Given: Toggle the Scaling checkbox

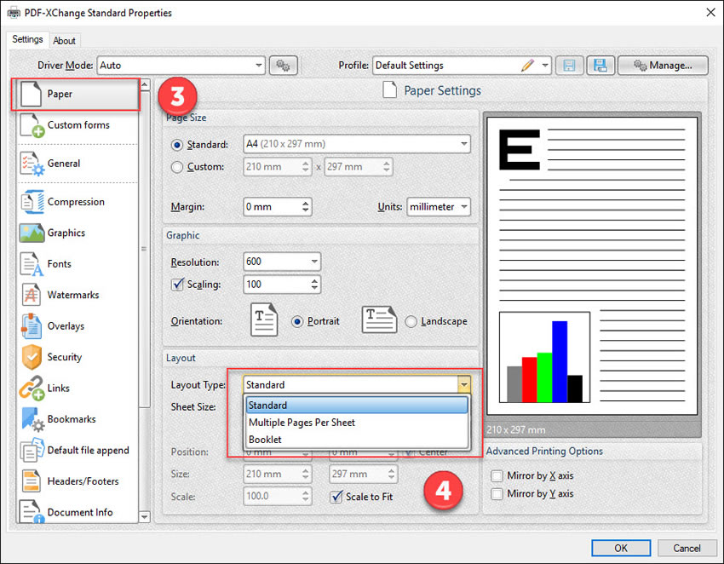Looking at the screenshot, I should point(177,284).
